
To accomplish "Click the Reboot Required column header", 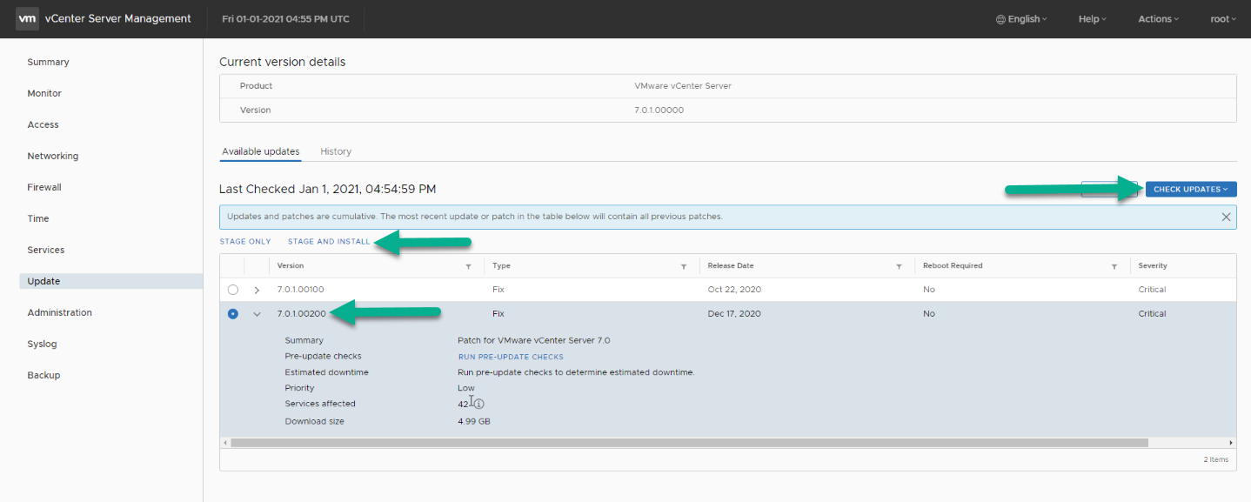I will (953, 265).
